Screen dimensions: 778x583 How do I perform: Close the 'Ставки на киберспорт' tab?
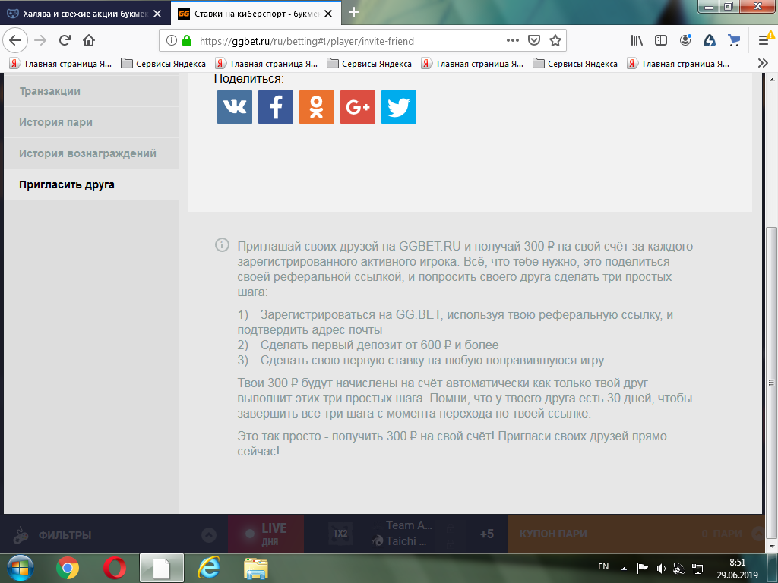328,14
